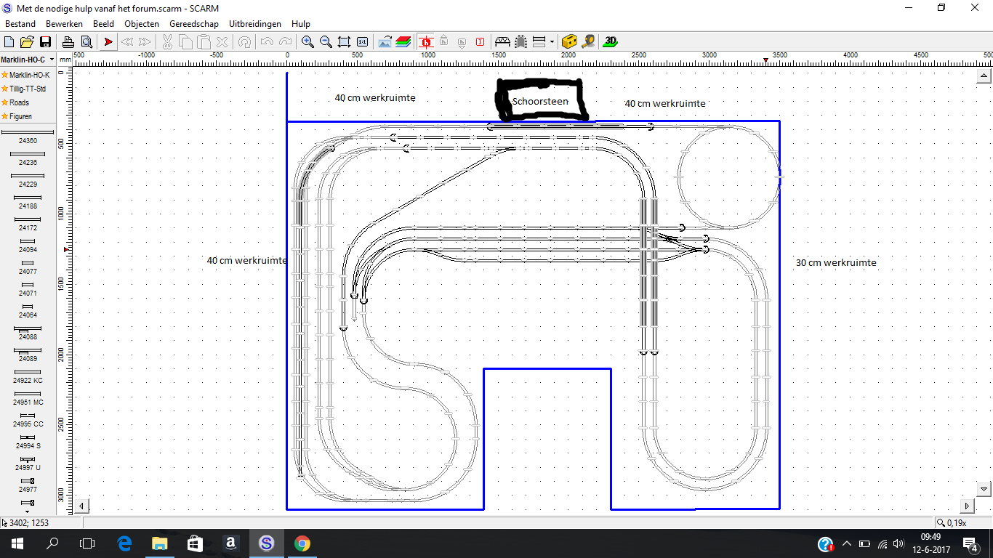
Task: Pick track piece 24172
Action: click(x=28, y=223)
